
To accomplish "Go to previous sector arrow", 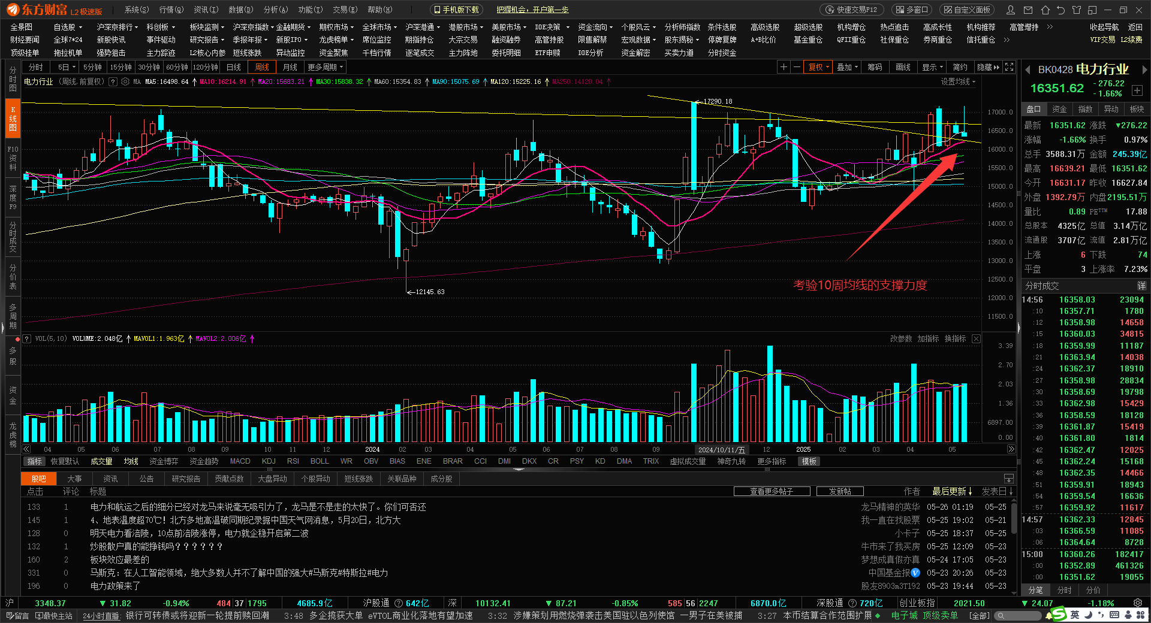I will tap(1027, 70).
